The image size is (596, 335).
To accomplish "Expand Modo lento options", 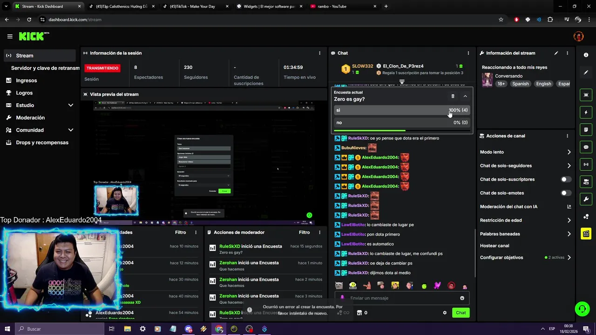I will coord(569,152).
